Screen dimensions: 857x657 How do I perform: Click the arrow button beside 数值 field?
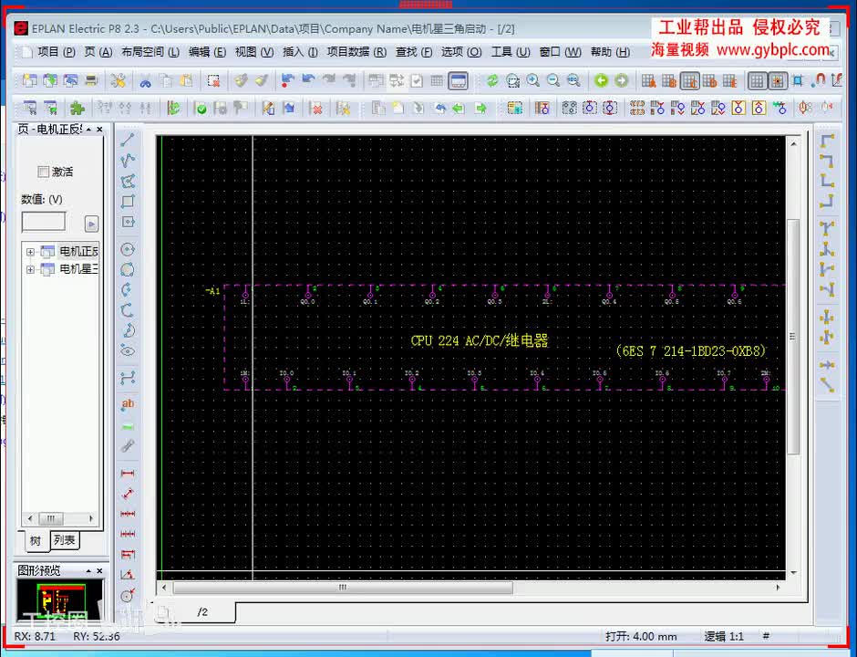[91, 224]
